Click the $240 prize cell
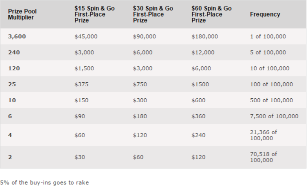The width and height of the screenshot is (307, 186). tap(198, 135)
